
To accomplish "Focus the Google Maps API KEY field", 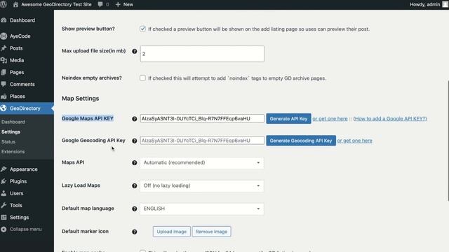I will click(x=202, y=118).
